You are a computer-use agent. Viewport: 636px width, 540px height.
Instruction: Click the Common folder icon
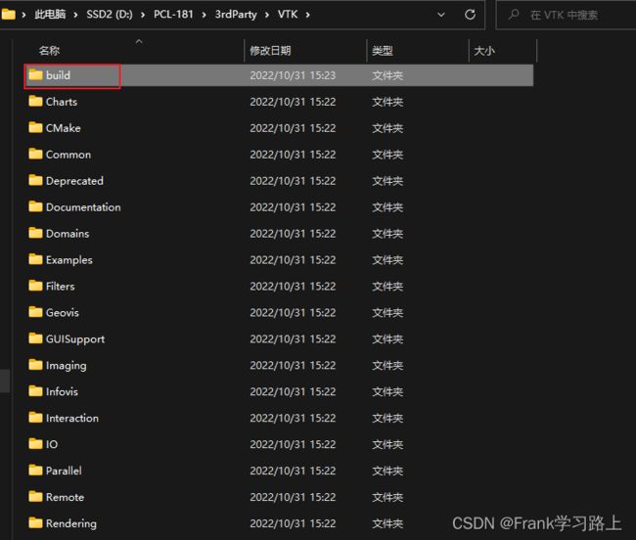tap(35, 154)
